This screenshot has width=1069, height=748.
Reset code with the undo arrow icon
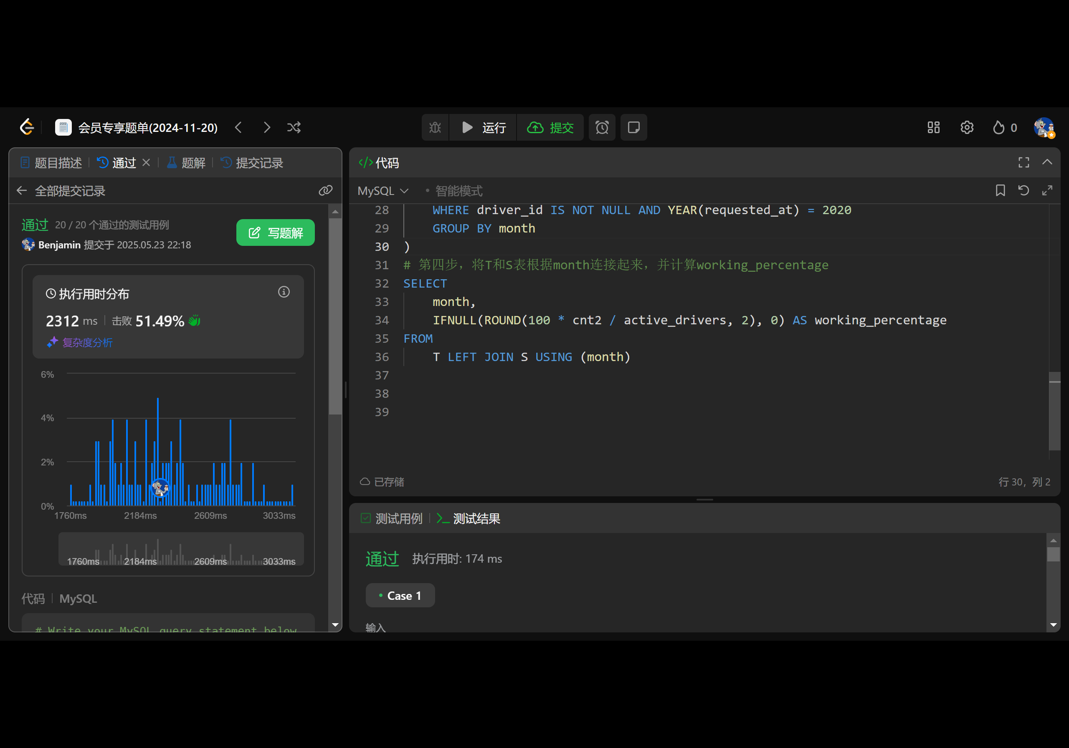(x=1023, y=190)
